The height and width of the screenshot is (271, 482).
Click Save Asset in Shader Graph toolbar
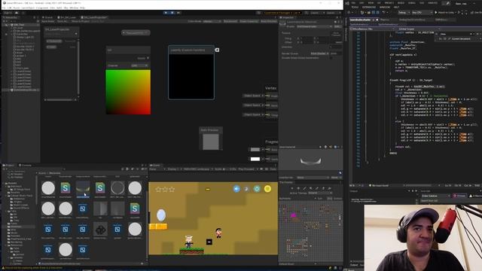(x=47, y=22)
